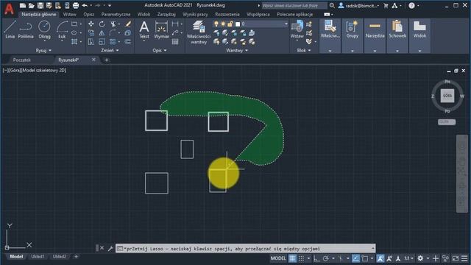Viewport: 471px width, 265px height.
Task: Click the Stretch tool icon
Action: pos(91,42)
